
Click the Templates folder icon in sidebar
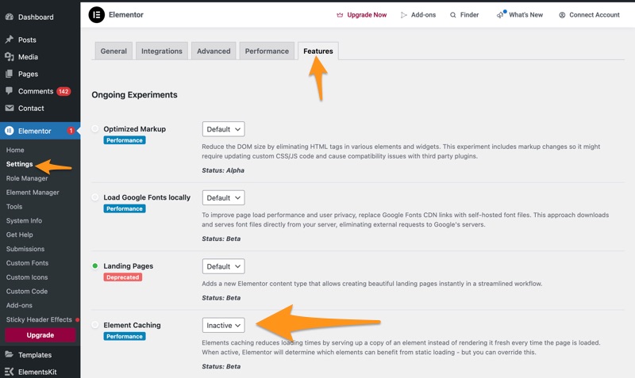pyautogui.click(x=10, y=354)
